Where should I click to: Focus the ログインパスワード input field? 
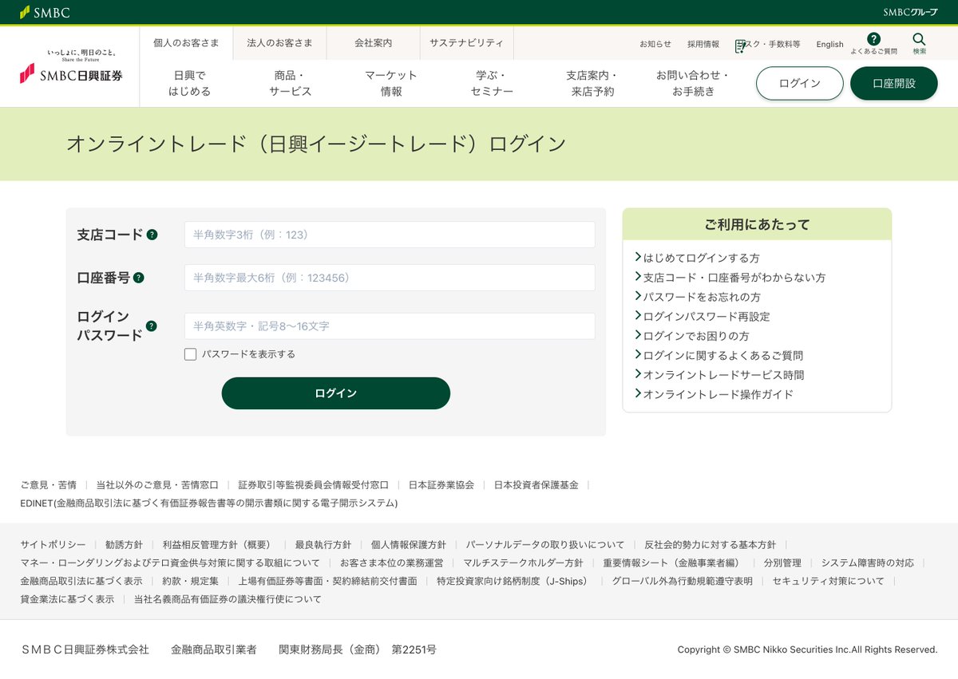tap(390, 326)
